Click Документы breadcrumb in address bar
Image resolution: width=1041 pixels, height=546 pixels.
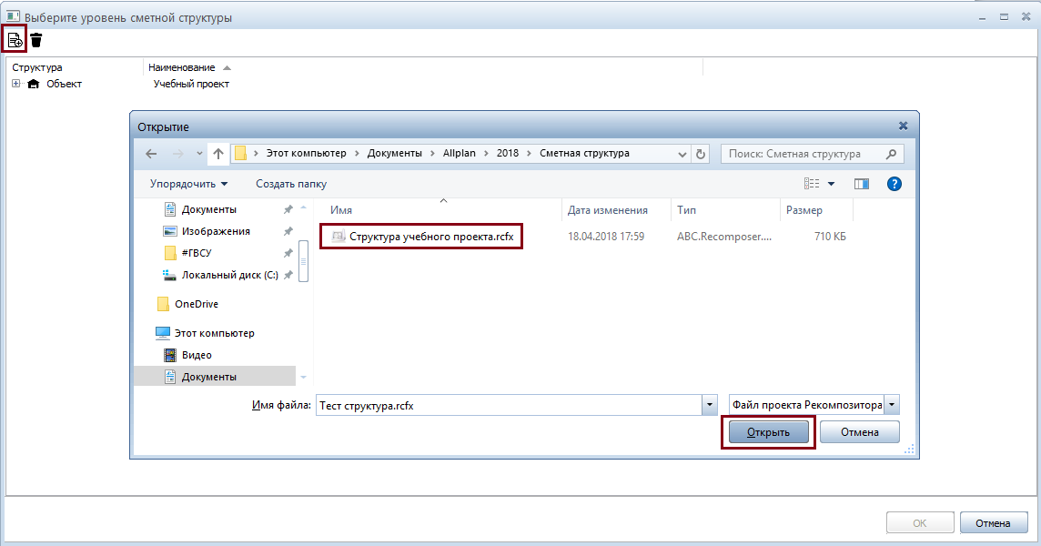click(394, 153)
